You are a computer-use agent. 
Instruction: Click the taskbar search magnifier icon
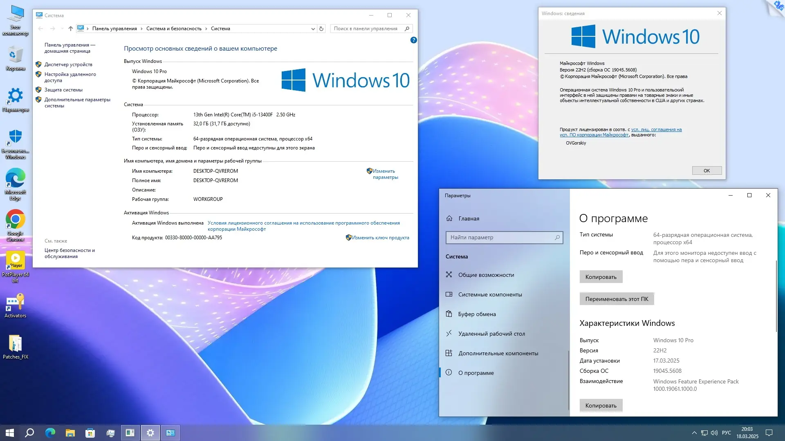pos(29,433)
